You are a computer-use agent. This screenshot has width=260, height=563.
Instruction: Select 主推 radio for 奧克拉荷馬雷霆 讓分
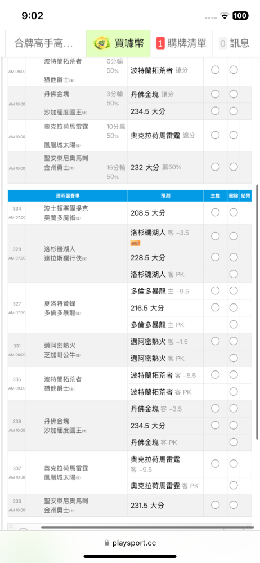pyautogui.click(x=215, y=135)
